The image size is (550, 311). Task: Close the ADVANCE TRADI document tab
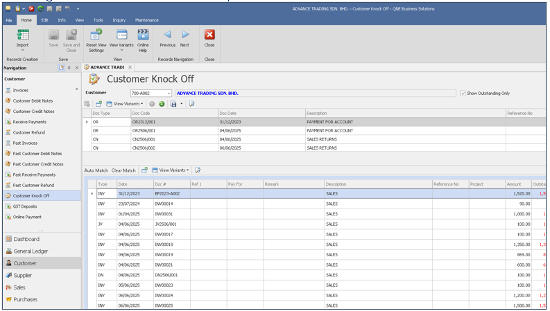130,67
